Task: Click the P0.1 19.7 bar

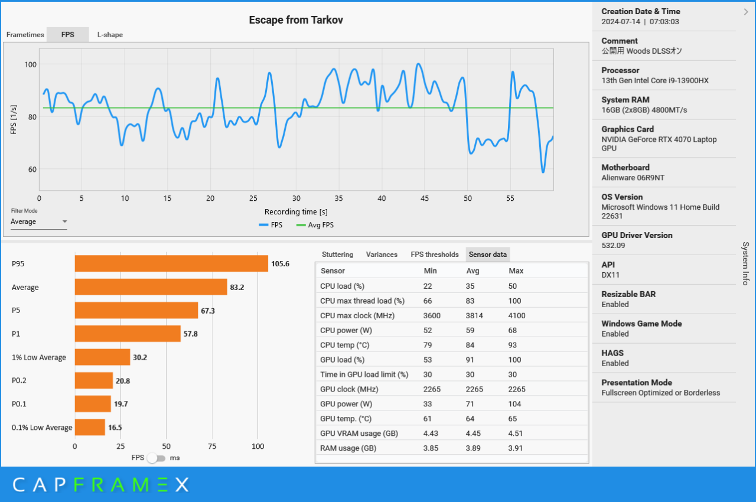Action: (x=93, y=404)
